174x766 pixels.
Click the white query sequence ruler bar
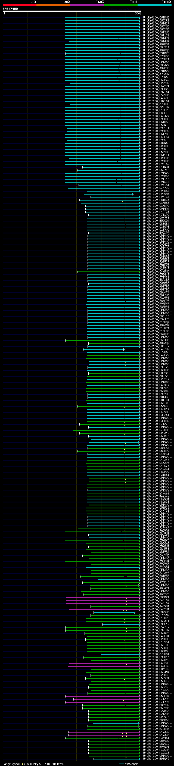(72, 11)
